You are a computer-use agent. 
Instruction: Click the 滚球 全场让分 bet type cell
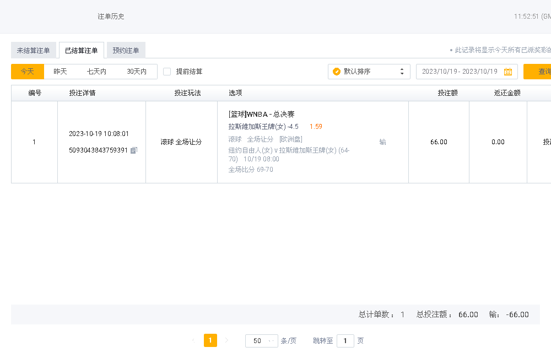click(181, 142)
